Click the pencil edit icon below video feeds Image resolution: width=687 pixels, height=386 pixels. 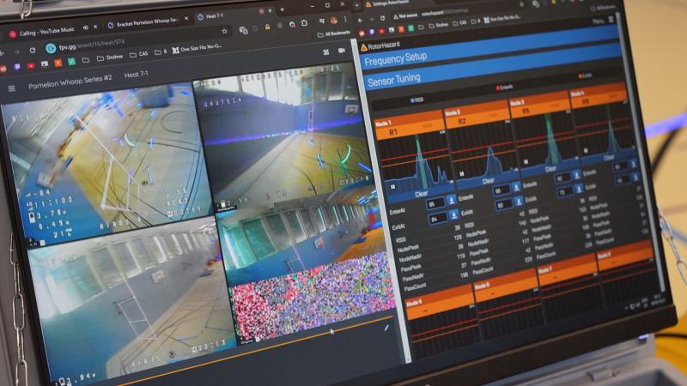[x=386, y=328]
